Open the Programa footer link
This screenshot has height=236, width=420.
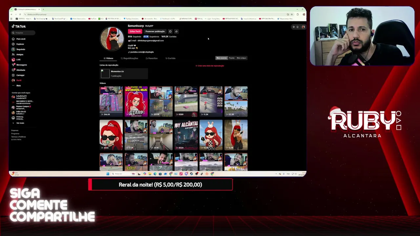(x=15, y=134)
